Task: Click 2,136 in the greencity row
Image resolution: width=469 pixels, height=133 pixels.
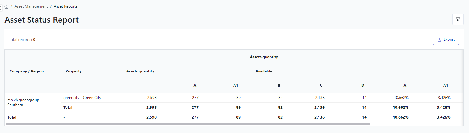Action: point(319,98)
